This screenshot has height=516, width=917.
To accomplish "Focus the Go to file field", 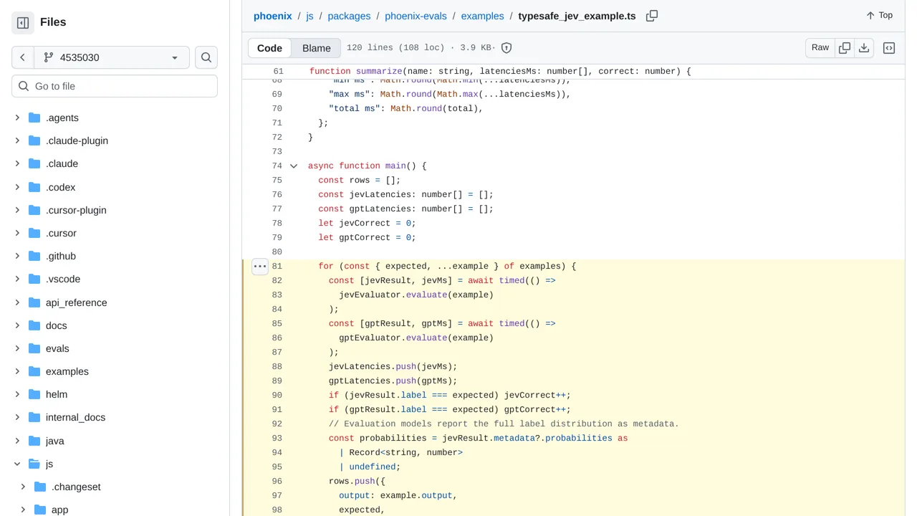I will pos(115,86).
